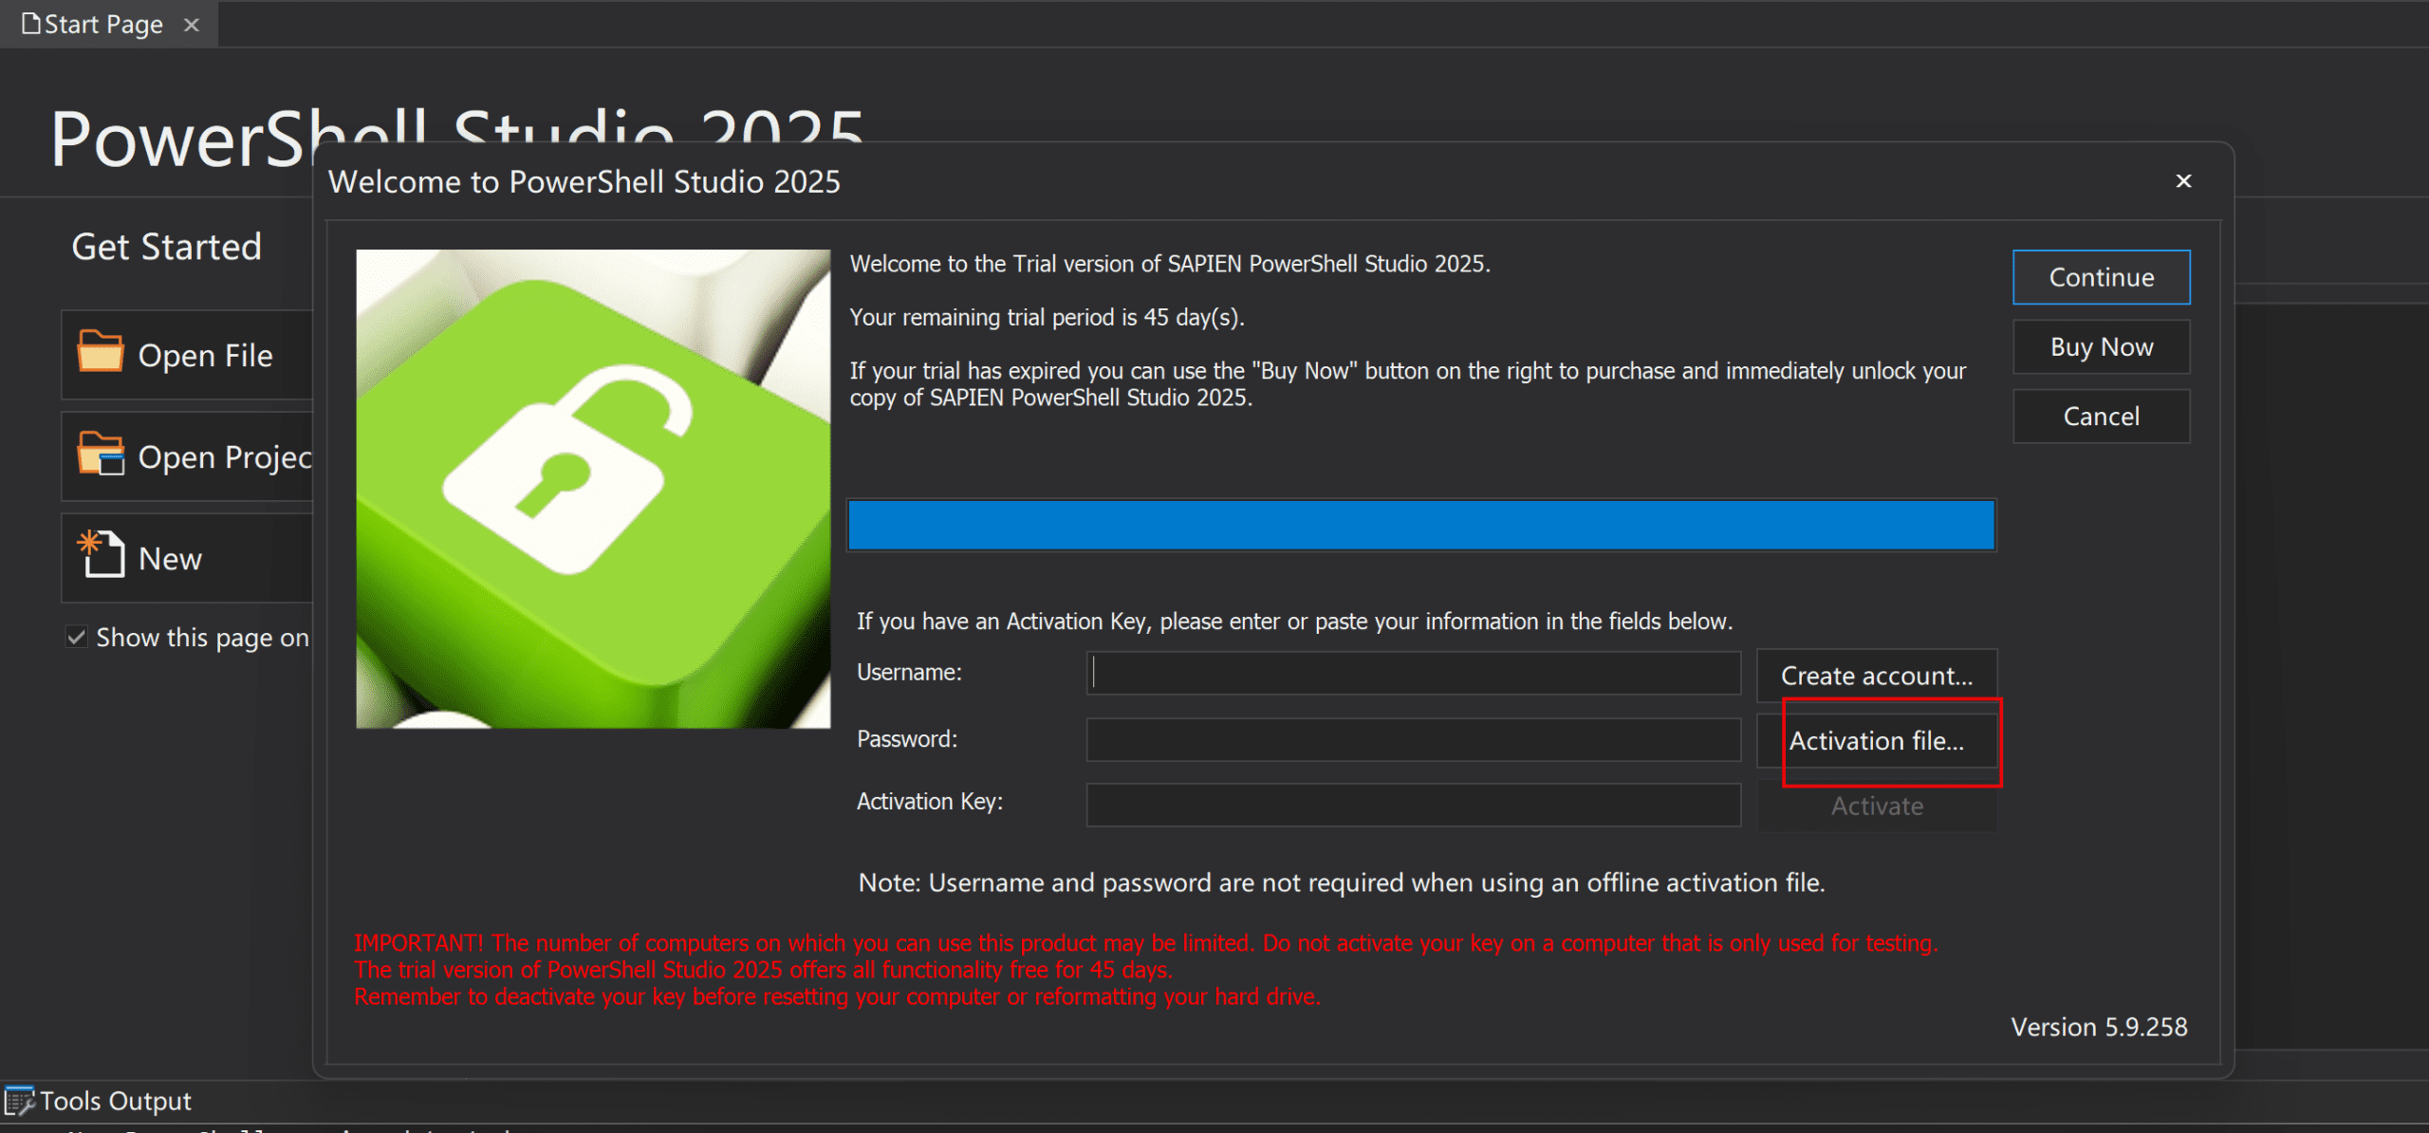Close the Start Page tab
This screenshot has width=2429, height=1133.
click(x=192, y=25)
